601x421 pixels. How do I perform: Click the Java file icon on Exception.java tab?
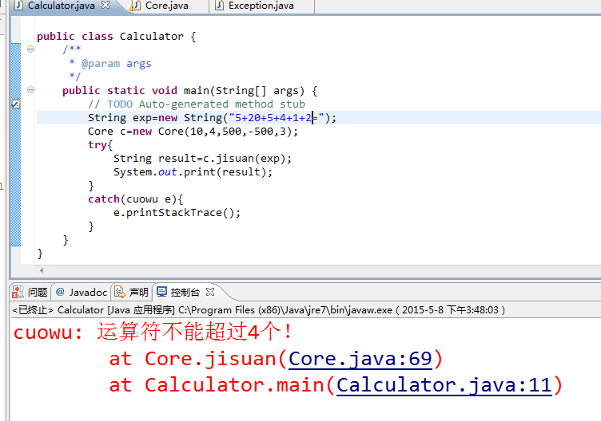pyautogui.click(x=219, y=6)
